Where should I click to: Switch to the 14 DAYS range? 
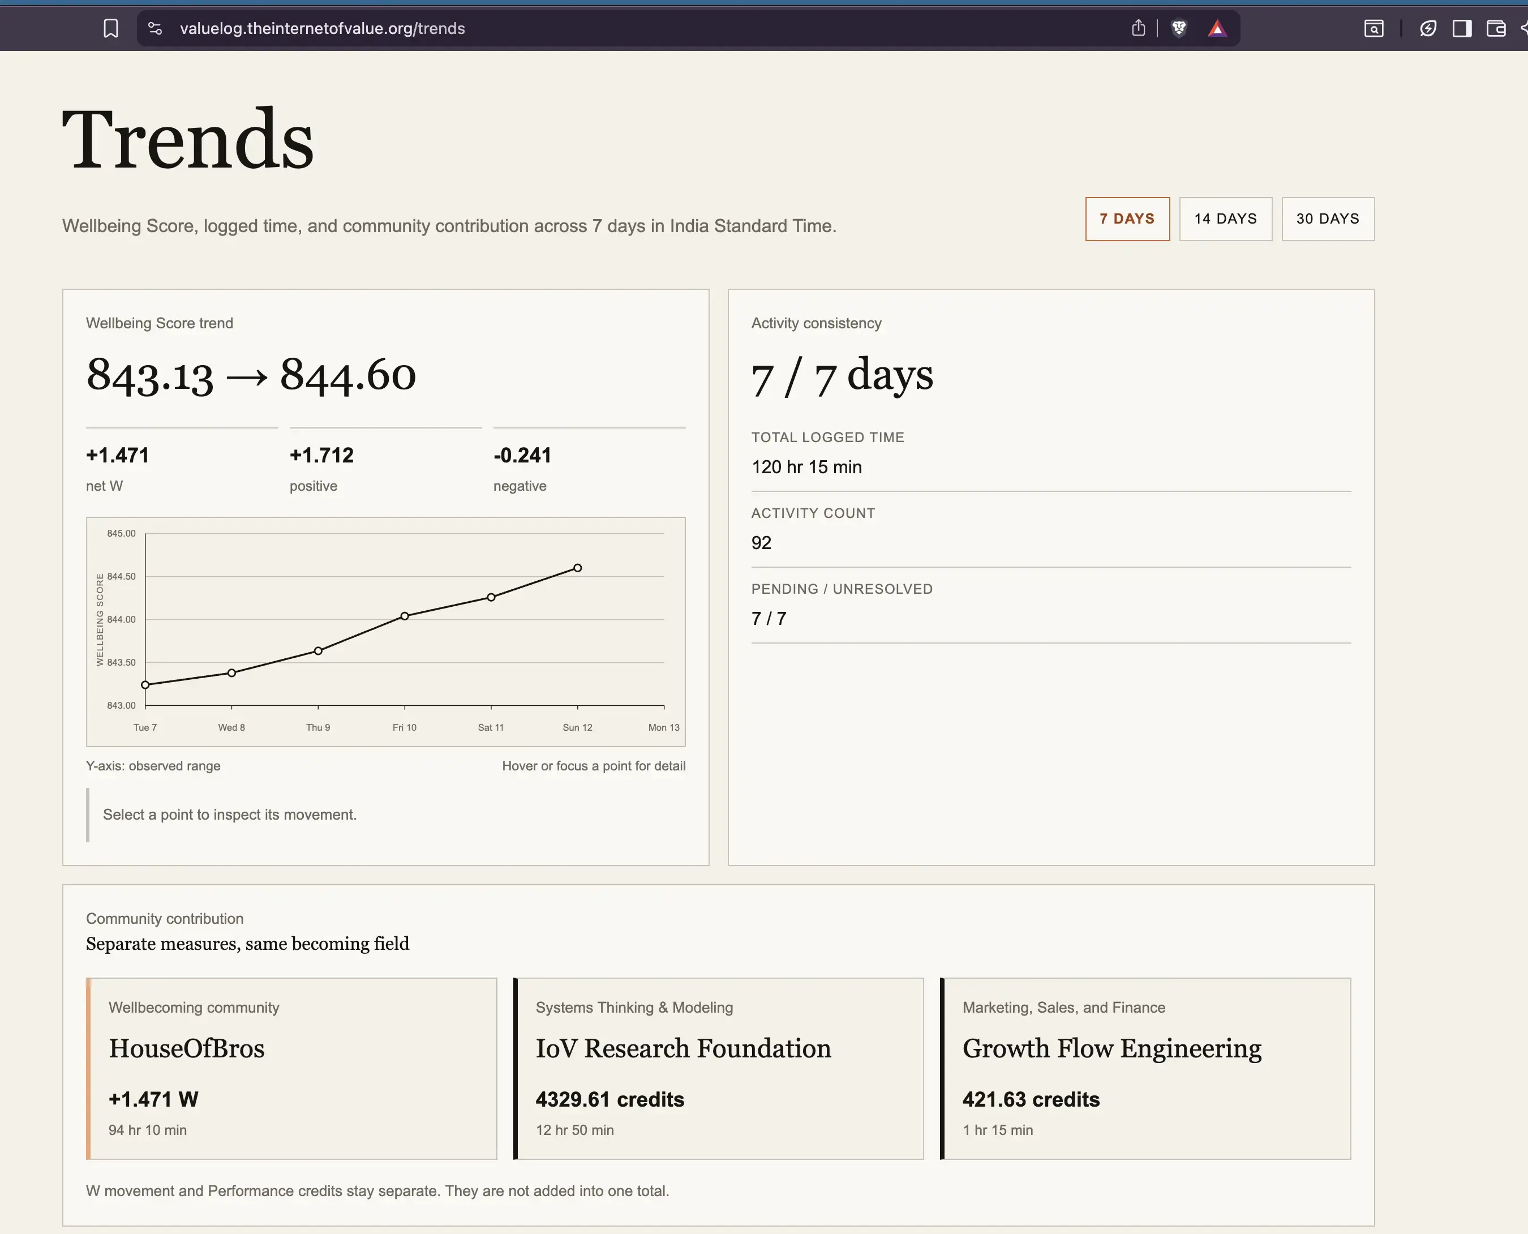pyautogui.click(x=1225, y=219)
